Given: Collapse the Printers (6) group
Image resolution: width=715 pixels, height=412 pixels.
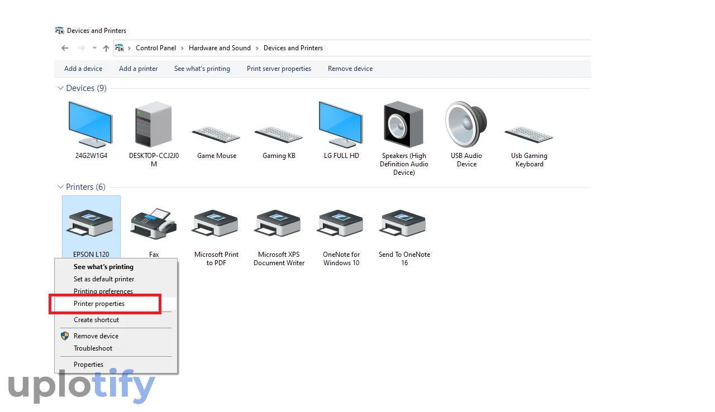Looking at the screenshot, I should point(60,187).
